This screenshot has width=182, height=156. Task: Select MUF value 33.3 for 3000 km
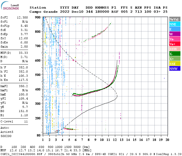pos(77,150)
